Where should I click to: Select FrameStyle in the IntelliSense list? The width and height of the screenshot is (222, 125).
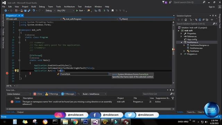[x=84, y=74]
